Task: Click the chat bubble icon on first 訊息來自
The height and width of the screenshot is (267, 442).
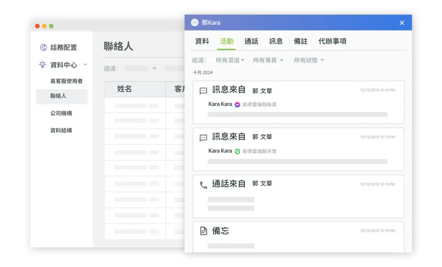Action: 203,91
